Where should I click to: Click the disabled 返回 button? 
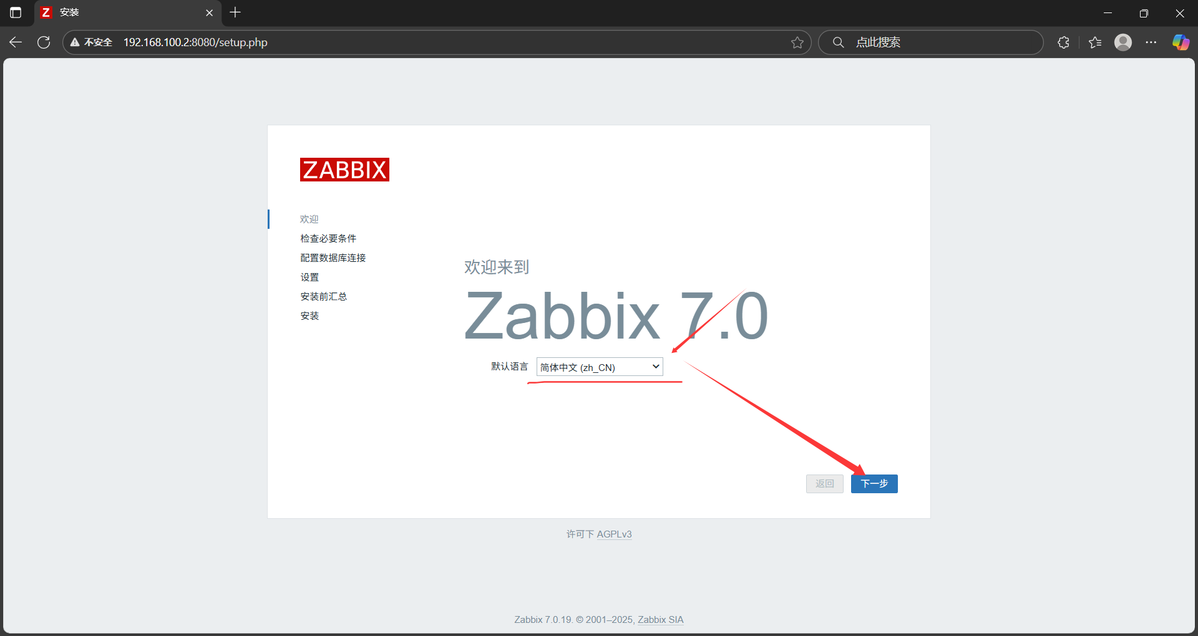point(825,484)
